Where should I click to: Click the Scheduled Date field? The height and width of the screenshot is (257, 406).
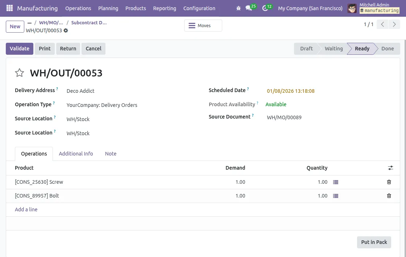291,91
